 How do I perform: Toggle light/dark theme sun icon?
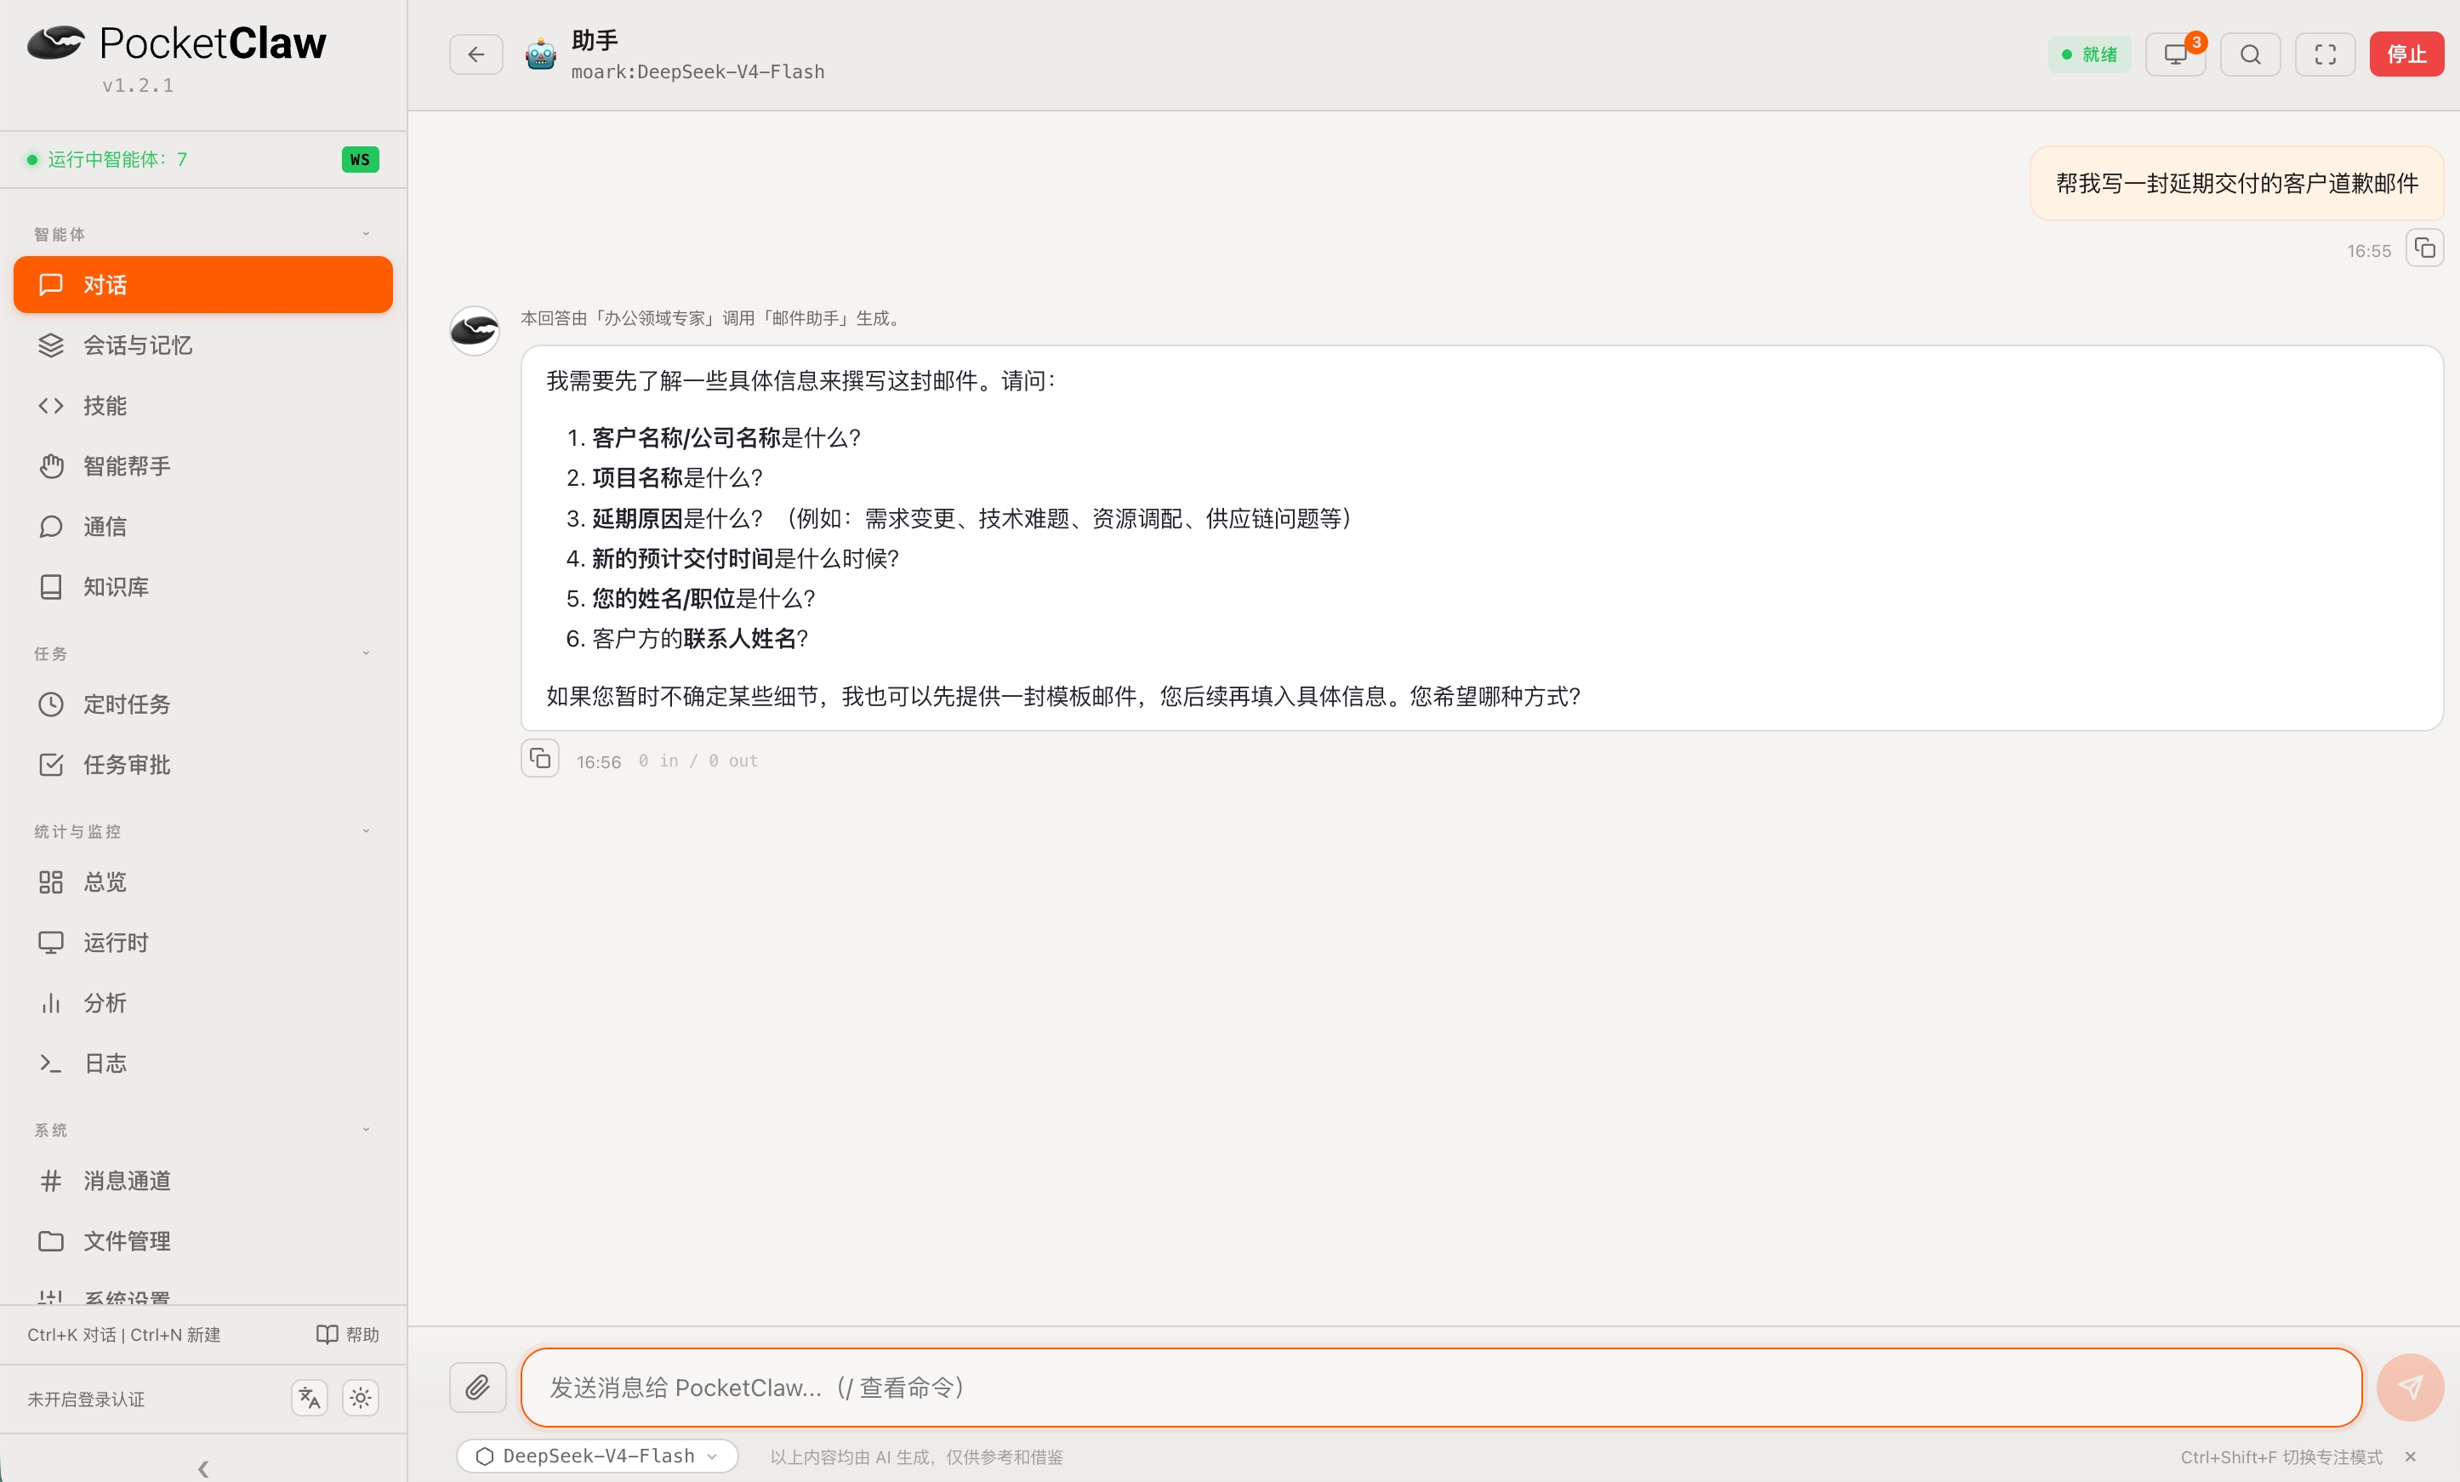(361, 1398)
